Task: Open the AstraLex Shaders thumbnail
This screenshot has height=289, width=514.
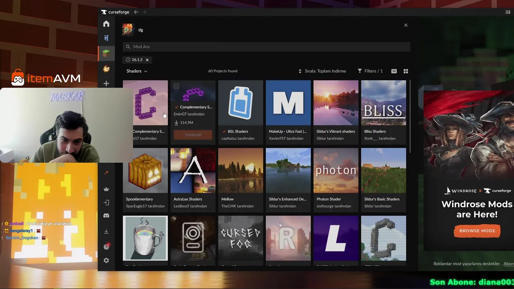Action: pyautogui.click(x=193, y=171)
